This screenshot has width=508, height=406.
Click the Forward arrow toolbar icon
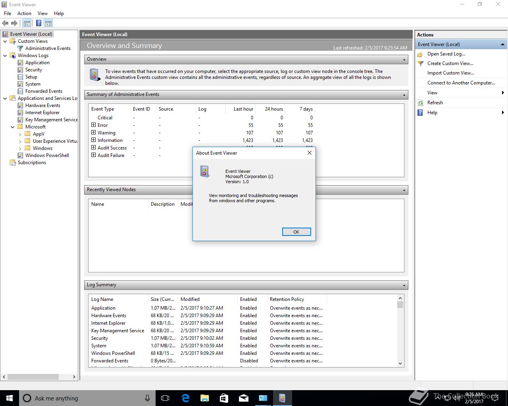(14, 23)
